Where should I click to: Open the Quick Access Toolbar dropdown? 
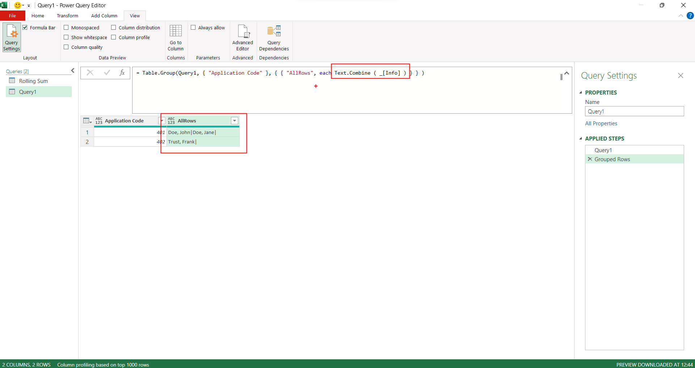(29, 5)
